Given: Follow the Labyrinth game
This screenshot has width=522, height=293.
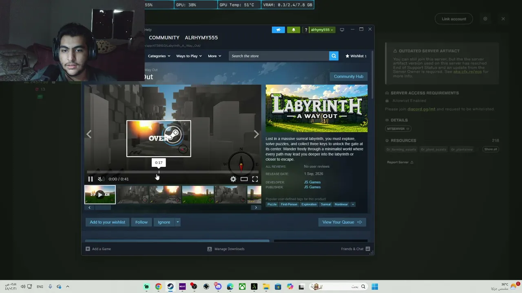Looking at the screenshot, I should point(142,222).
